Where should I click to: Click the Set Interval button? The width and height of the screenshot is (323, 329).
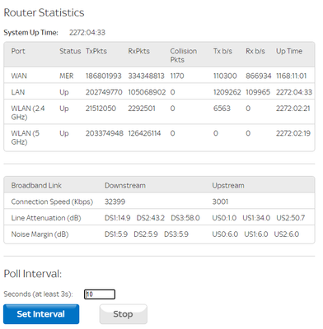tap(41, 314)
